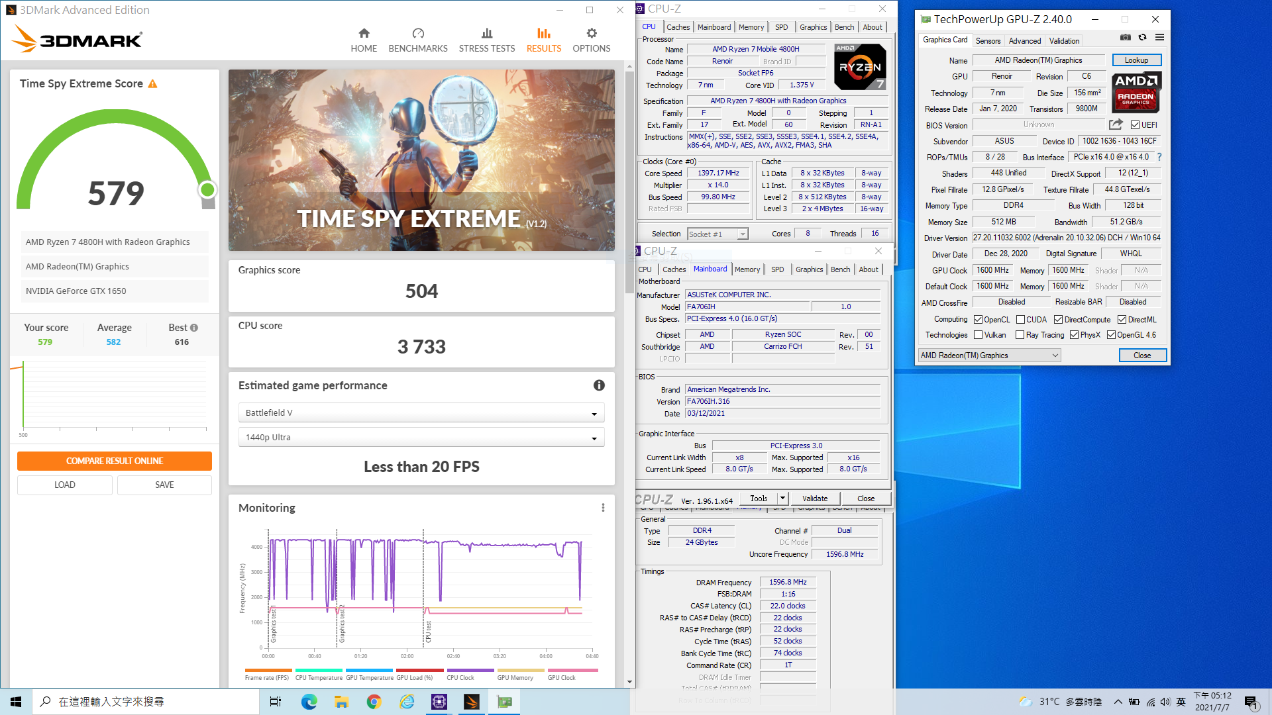1272x715 pixels.
Task: Toggle OpenCL checkbox in GPU-Z
Action: [x=978, y=320]
